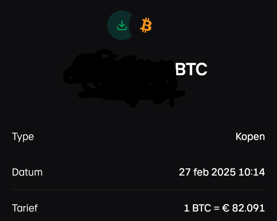Click the large BTC heading text
The image size is (277, 221).
coord(191,69)
